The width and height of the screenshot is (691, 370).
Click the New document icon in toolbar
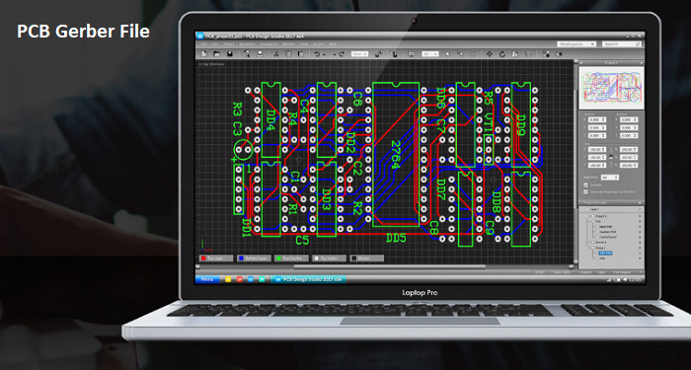[204, 53]
